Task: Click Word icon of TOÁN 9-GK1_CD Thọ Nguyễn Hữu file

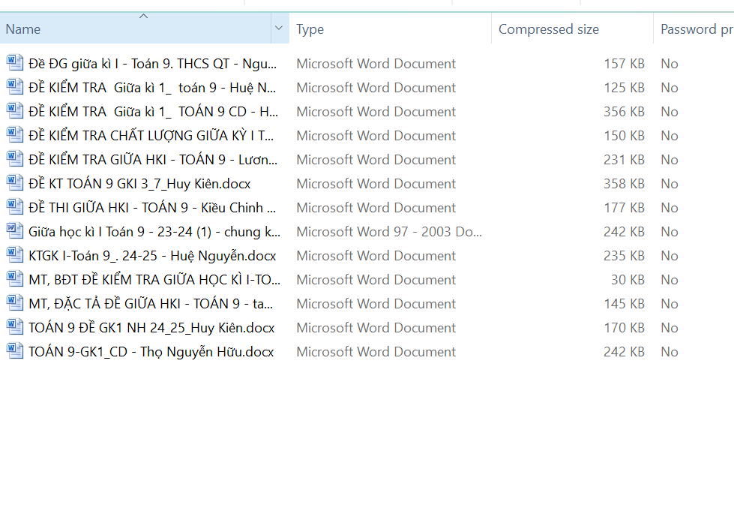Action: [14, 351]
